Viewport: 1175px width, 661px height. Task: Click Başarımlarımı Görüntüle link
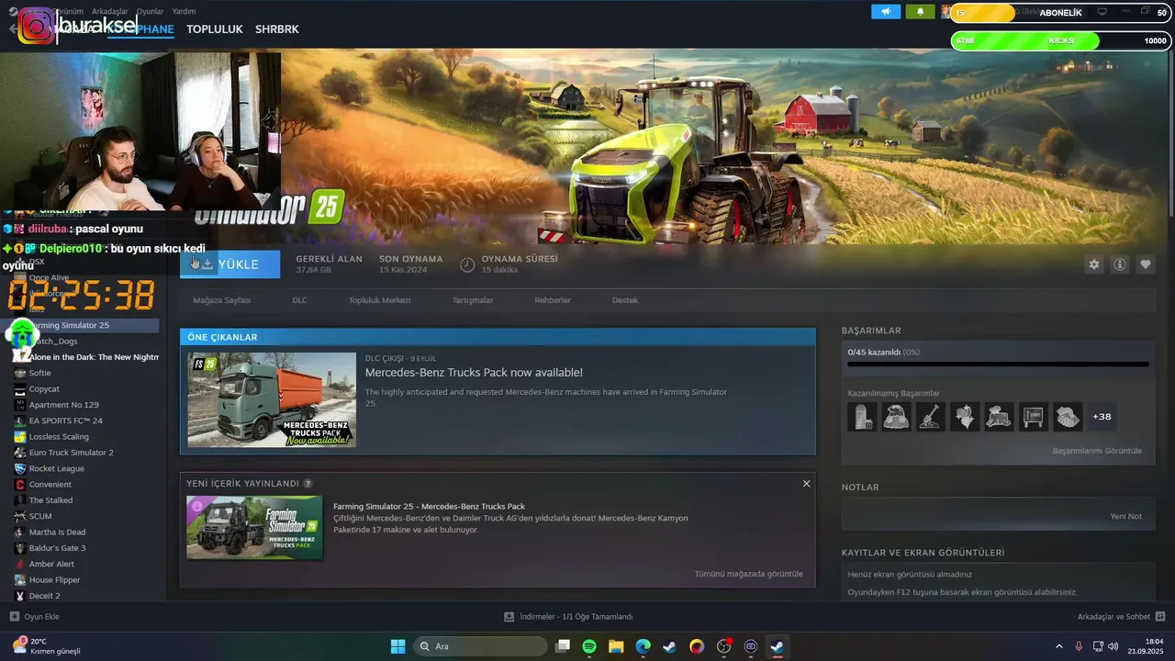[1097, 451]
